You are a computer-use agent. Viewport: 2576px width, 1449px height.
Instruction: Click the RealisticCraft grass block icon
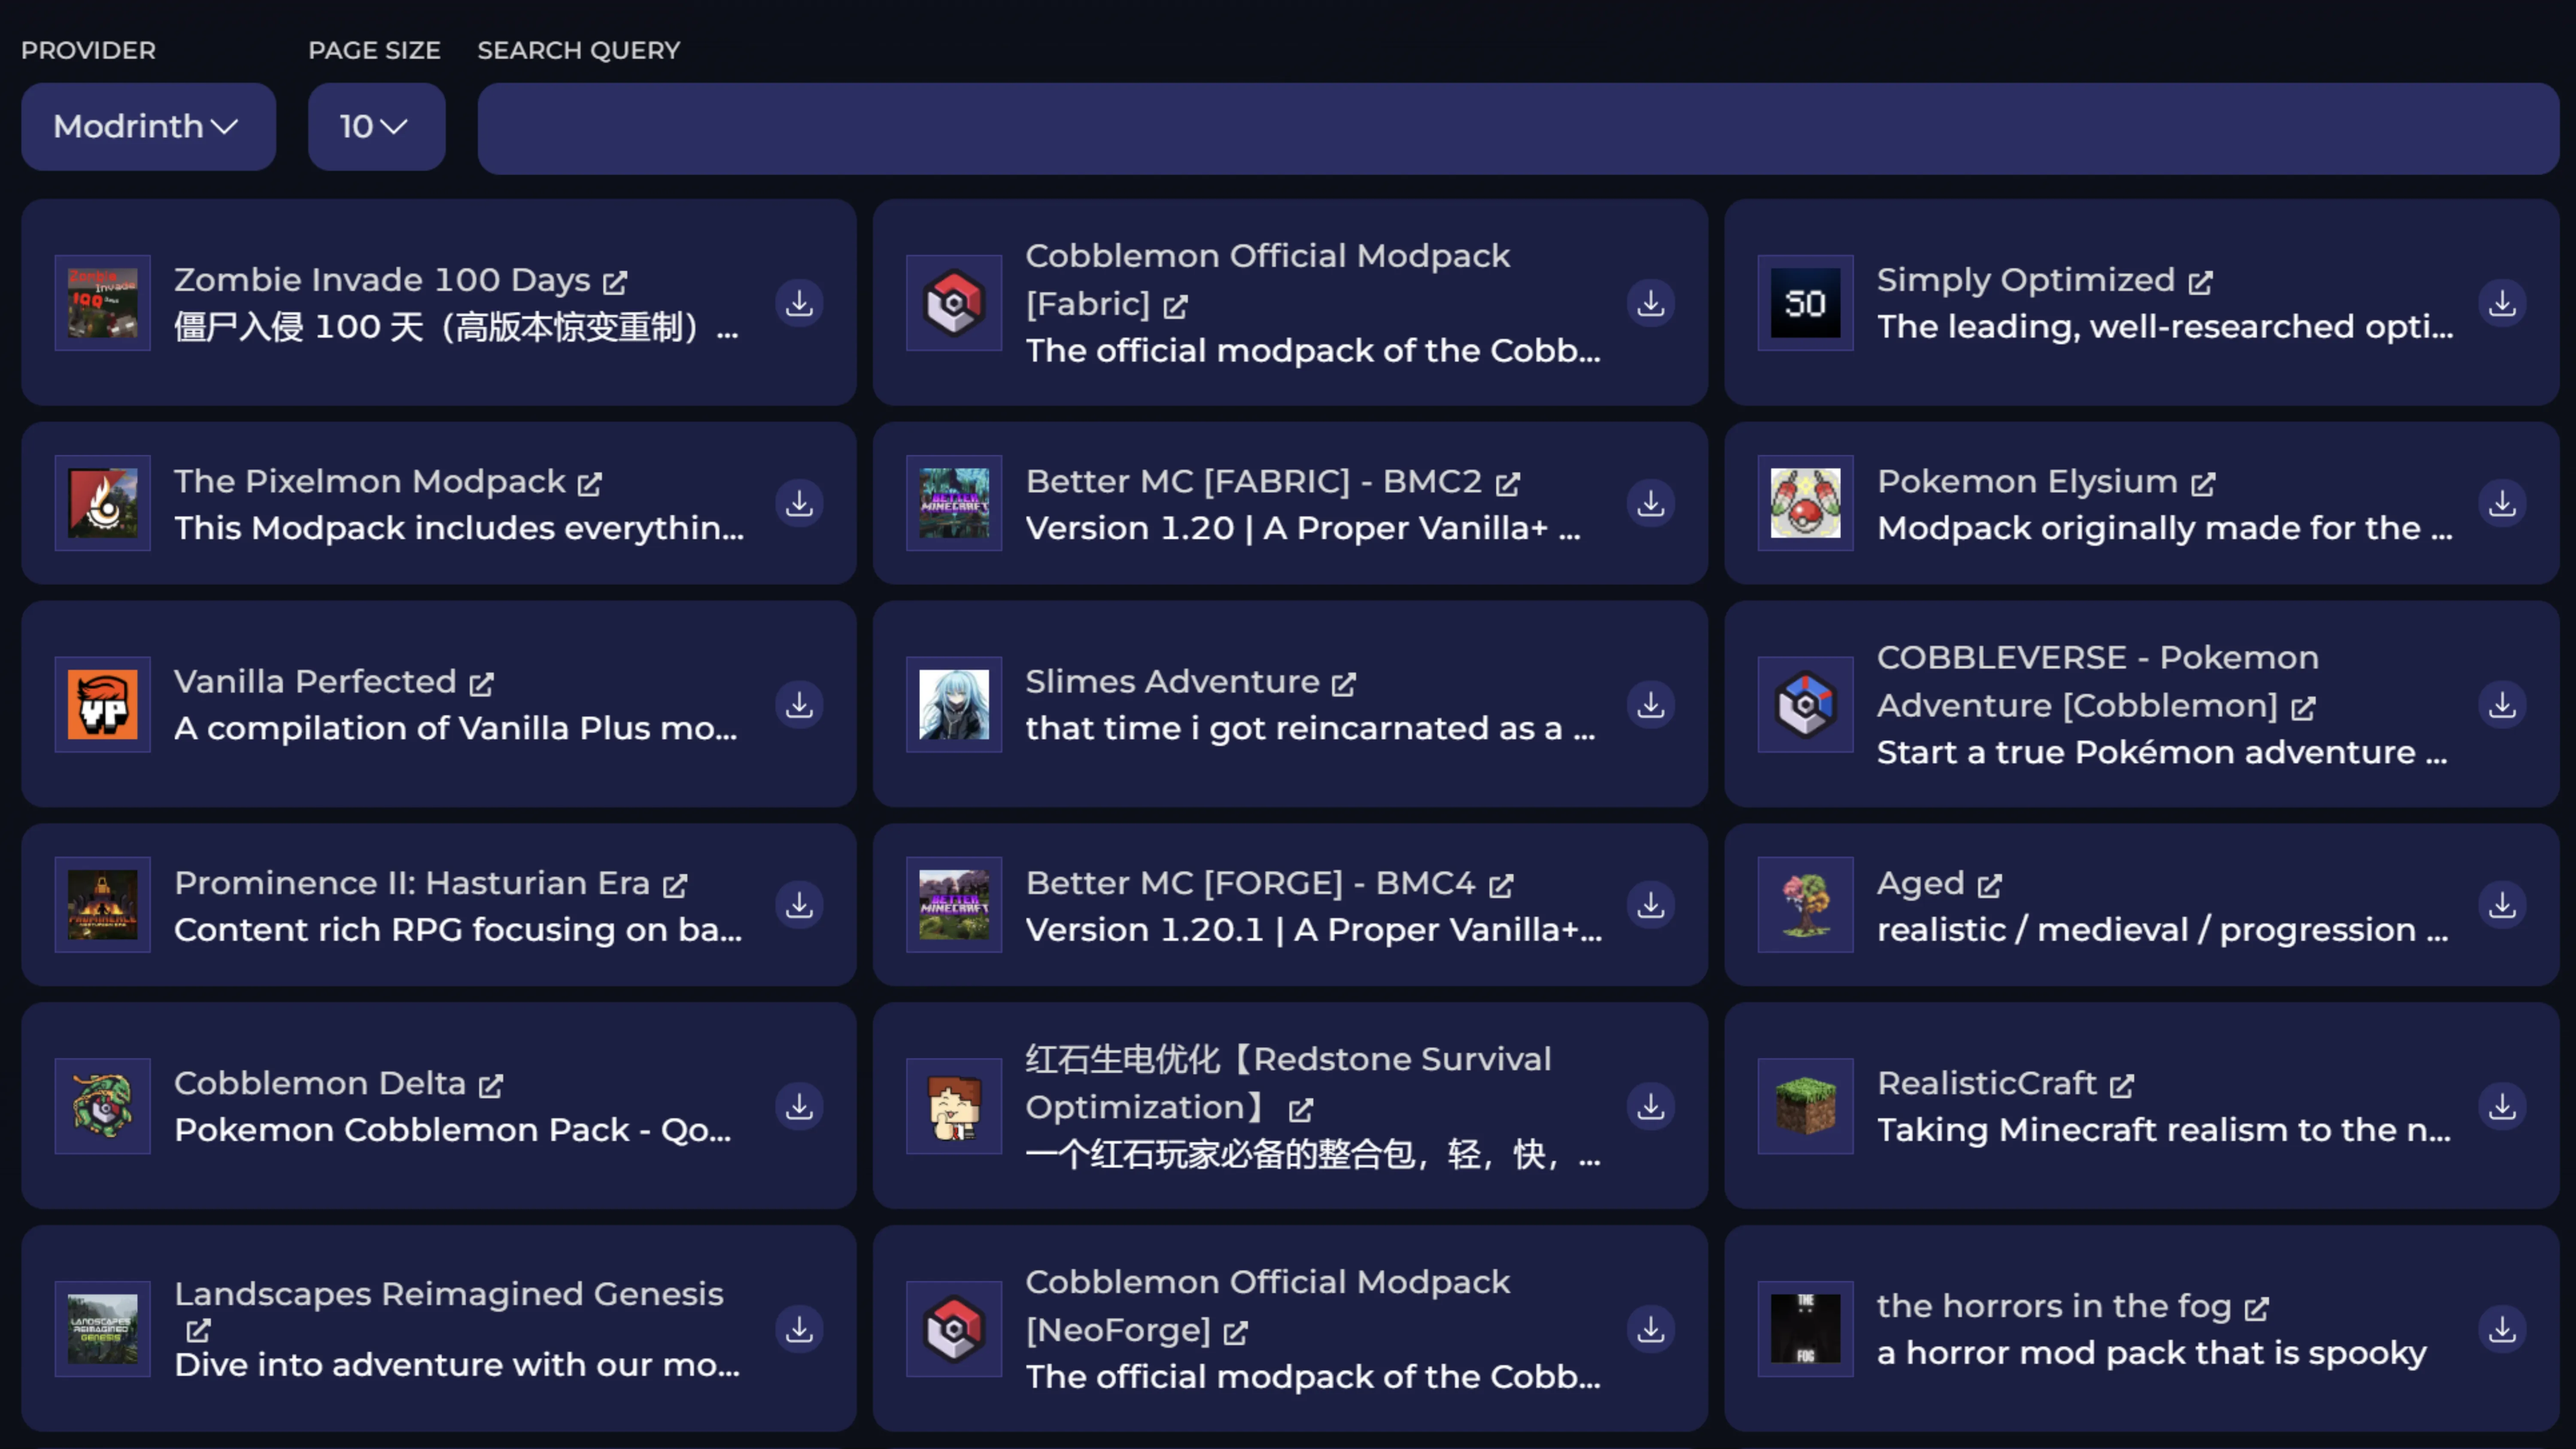pos(1805,1106)
